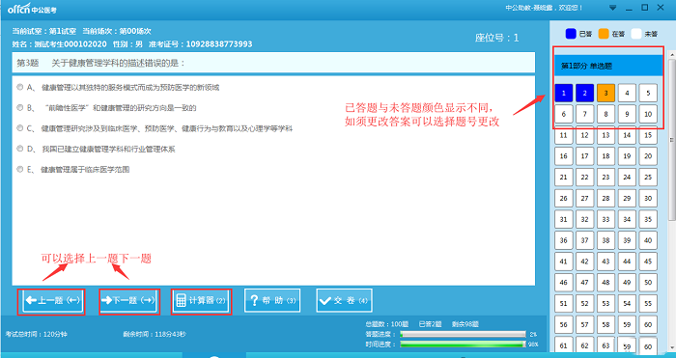
Task: Click the 总题数：100题 status text
Action: [386, 324]
